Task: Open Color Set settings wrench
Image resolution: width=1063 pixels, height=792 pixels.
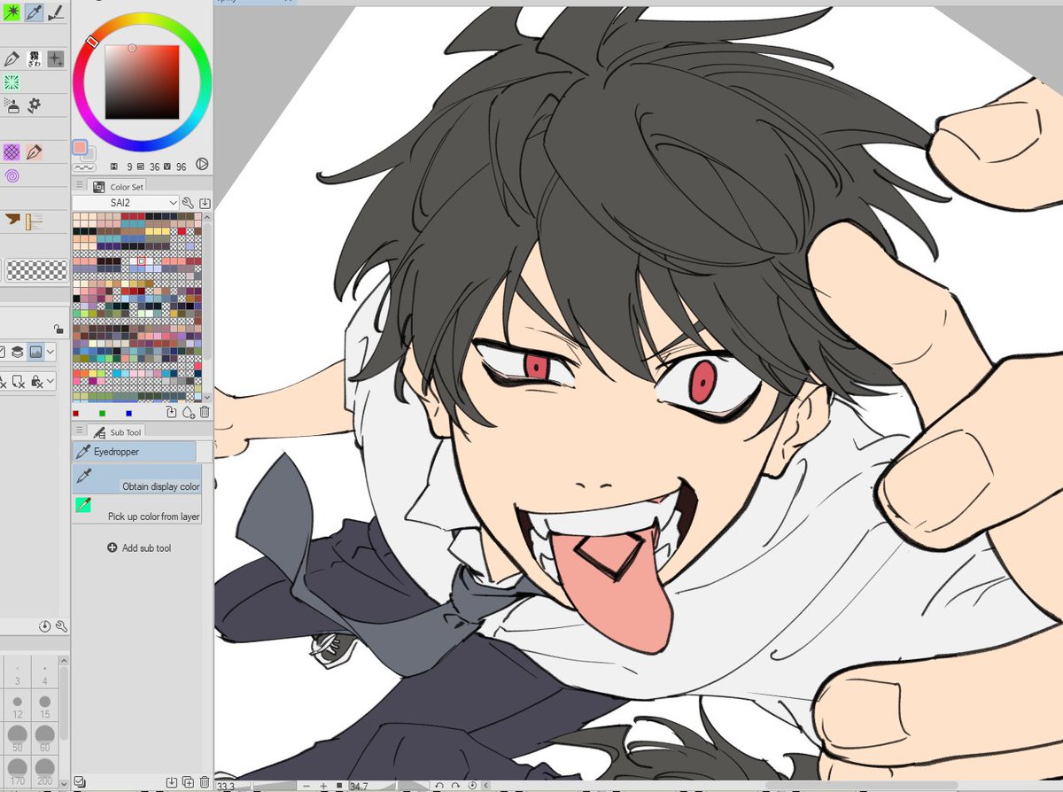Action: 189,203
